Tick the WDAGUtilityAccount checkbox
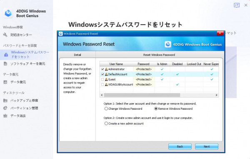 coord(102,84)
